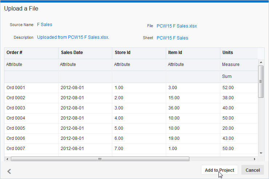The height and width of the screenshot is (179, 269).
Task: Select cell Ord 0001
Action: tap(31, 88)
